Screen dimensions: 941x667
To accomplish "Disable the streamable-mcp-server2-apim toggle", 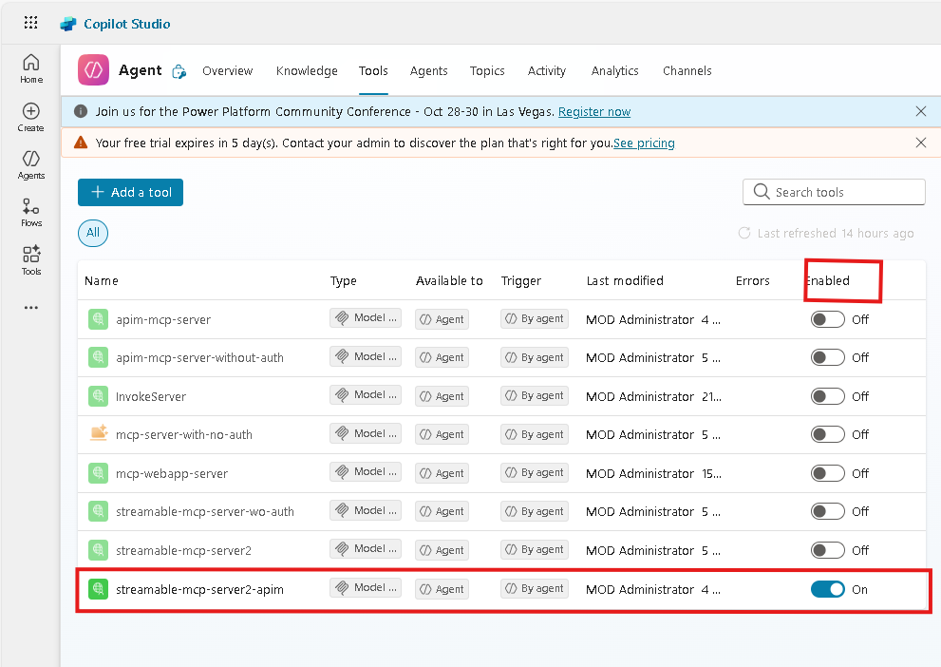I will pyautogui.click(x=827, y=589).
